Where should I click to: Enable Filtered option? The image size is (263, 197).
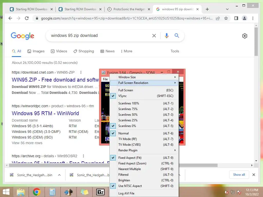tap(144, 175)
